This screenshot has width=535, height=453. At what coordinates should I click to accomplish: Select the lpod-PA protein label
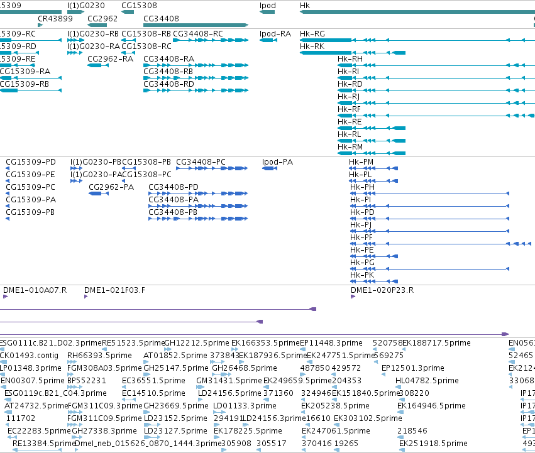277,162
